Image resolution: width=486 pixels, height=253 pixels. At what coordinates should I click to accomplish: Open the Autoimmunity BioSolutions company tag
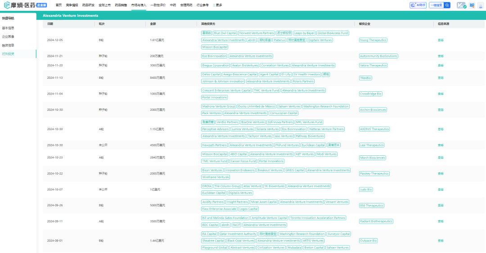tap(378, 56)
